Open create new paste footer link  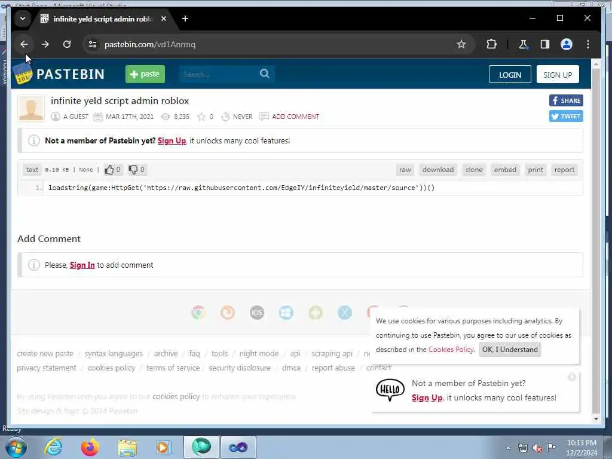coord(45,354)
